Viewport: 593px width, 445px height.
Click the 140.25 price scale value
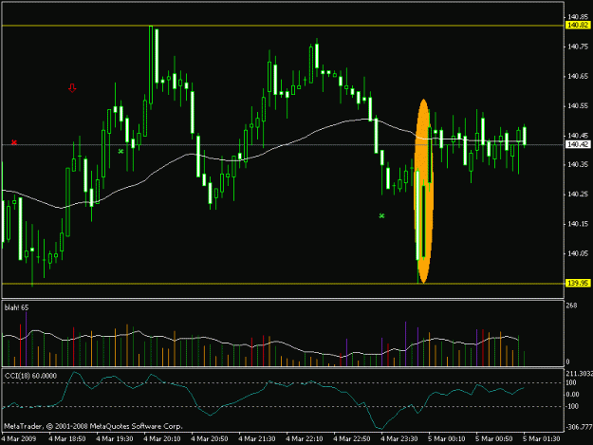pyautogui.click(x=578, y=194)
